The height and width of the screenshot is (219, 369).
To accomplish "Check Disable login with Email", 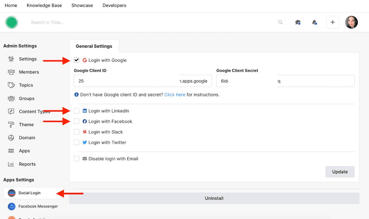I will [76, 159].
